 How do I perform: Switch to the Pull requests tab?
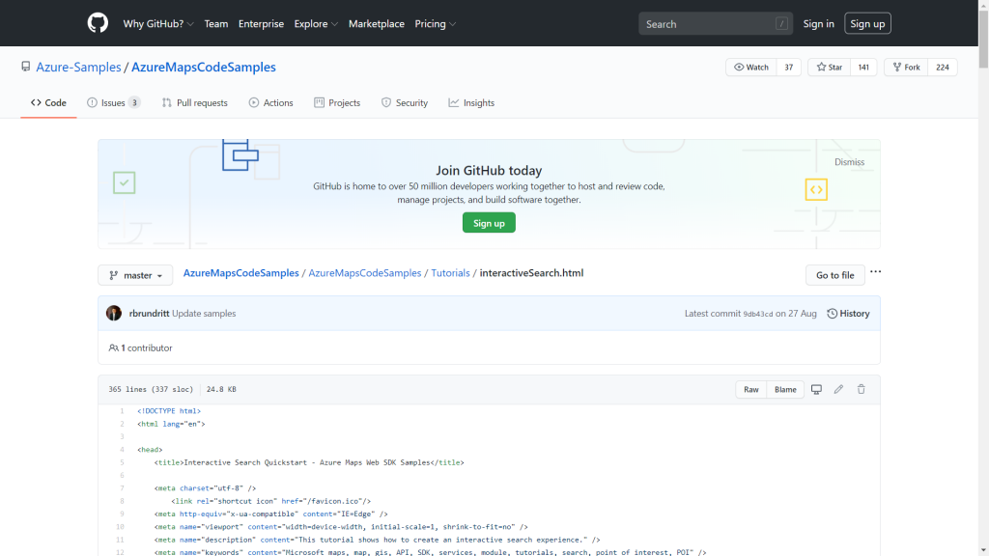pos(194,102)
